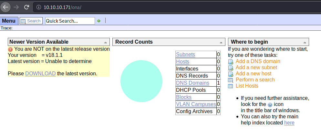Viewport: 321px width, 138px height.
Task: Click the site information icon in address bar
Action: (x=38, y=7)
